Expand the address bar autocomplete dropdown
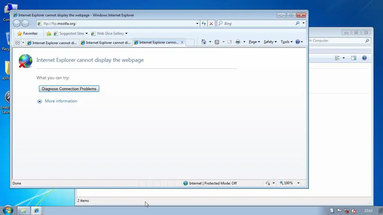The height and width of the screenshot is (215, 383). pyautogui.click(x=197, y=23)
